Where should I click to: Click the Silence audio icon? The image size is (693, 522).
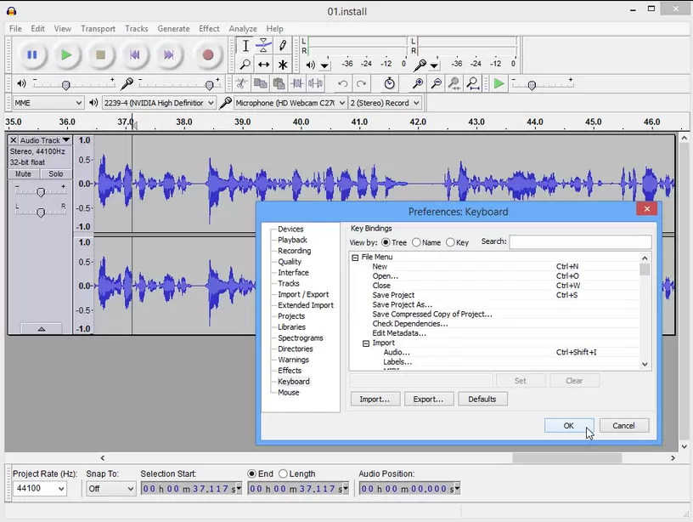(x=315, y=83)
